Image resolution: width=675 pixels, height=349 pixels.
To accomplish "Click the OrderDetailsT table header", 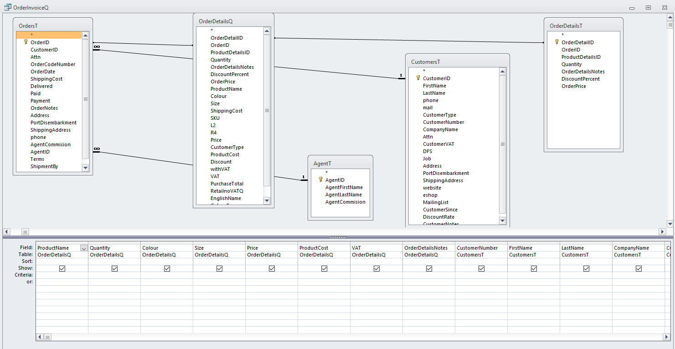I will 583,26.
